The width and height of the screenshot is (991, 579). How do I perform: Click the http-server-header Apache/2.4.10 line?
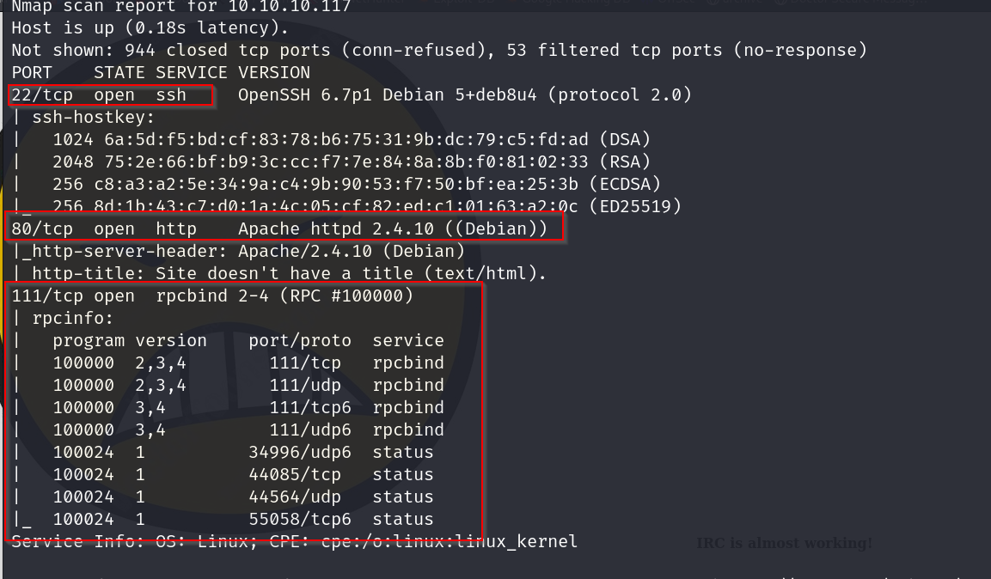click(238, 251)
